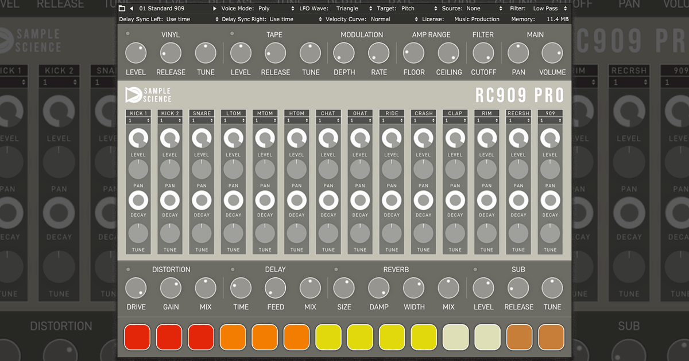Click the Modulation RATE knob
The width and height of the screenshot is (689, 361).
click(x=379, y=53)
